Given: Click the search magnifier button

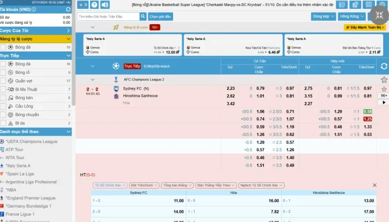Looking at the screenshot, I should 143,16.
